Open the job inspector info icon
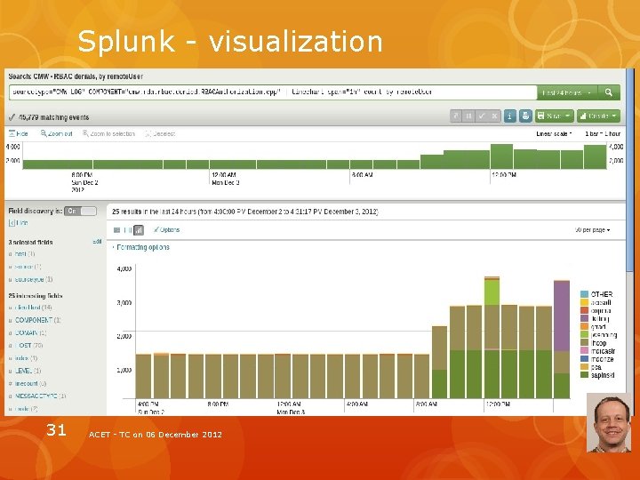The width and height of the screenshot is (640, 480). [x=509, y=116]
